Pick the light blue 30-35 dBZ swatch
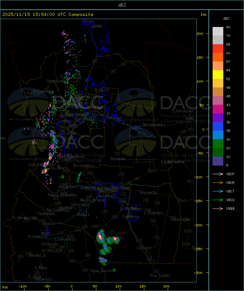 218,135
